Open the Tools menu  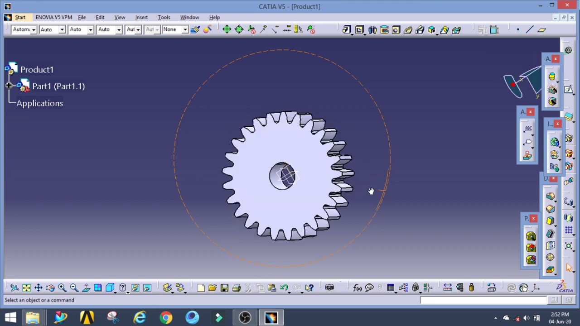click(x=164, y=17)
